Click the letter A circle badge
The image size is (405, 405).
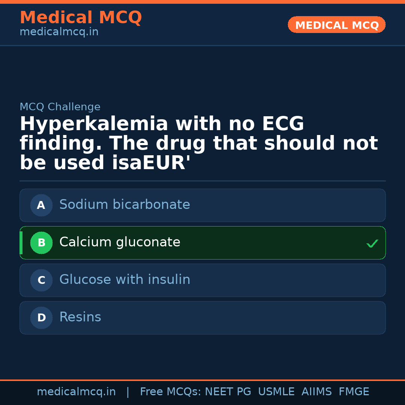click(x=41, y=205)
